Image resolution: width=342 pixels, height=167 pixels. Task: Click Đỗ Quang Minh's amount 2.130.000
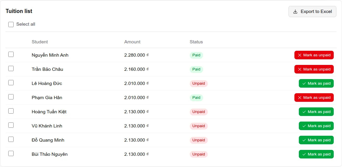137,140
